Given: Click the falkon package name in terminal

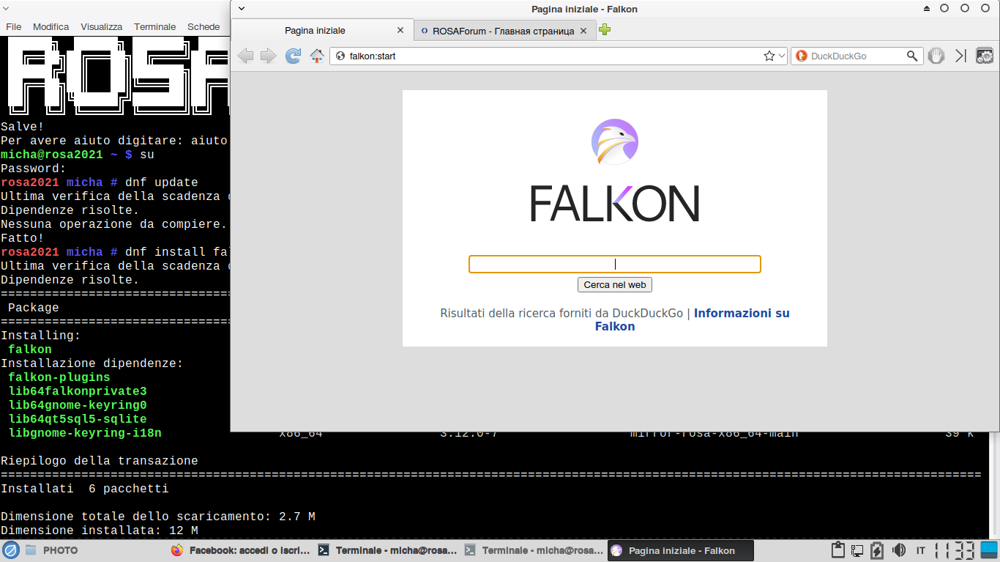Looking at the screenshot, I should point(30,350).
